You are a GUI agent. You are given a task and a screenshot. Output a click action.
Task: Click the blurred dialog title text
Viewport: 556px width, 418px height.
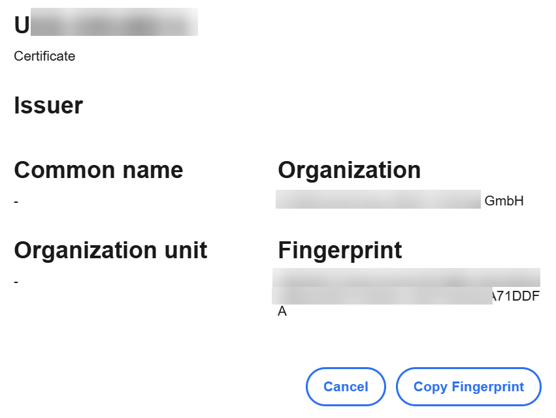point(114,23)
